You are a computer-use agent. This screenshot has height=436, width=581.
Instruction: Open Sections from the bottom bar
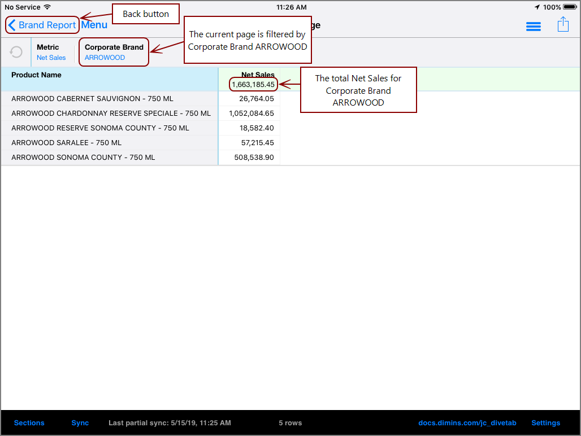click(29, 423)
